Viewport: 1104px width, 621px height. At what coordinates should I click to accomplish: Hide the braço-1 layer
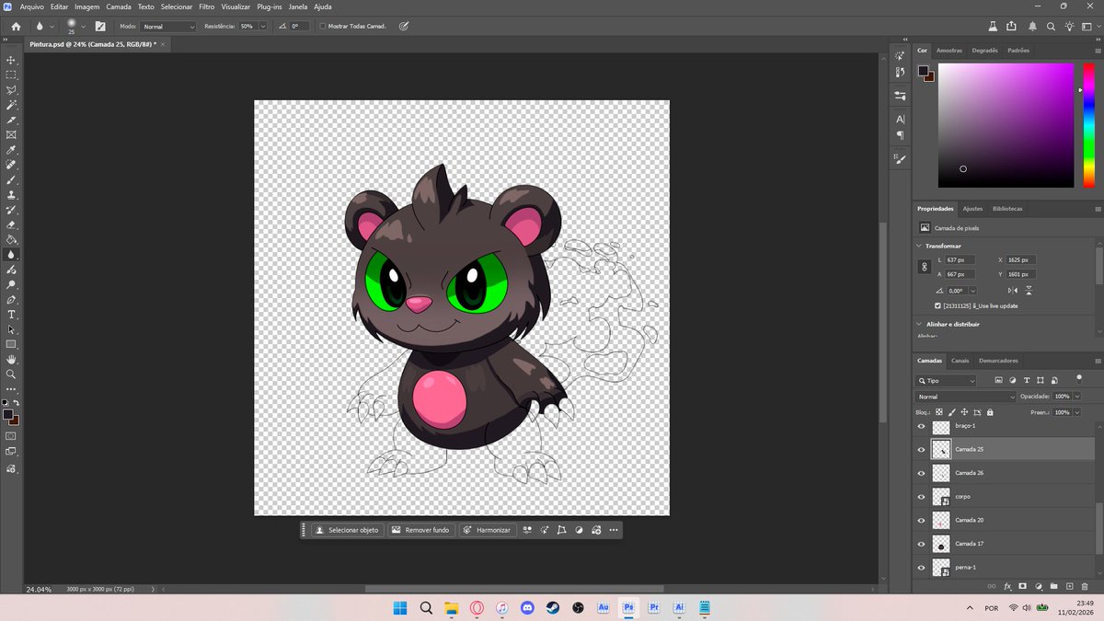point(921,426)
